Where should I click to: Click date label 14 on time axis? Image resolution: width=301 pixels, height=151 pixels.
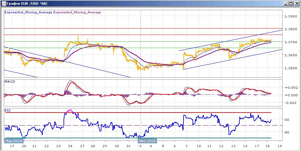[x=245, y=146]
